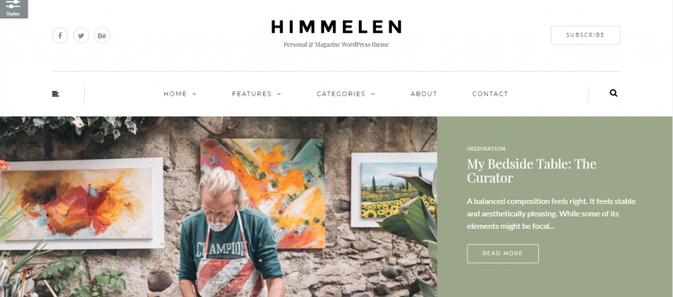Expand the Home menu chevron
This screenshot has height=297, width=673.
[x=195, y=94]
